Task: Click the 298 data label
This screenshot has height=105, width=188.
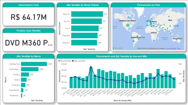Action: [100, 43]
